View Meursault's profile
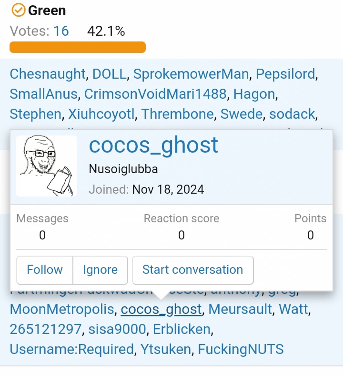This screenshot has height=375, width=343. pos(240,309)
